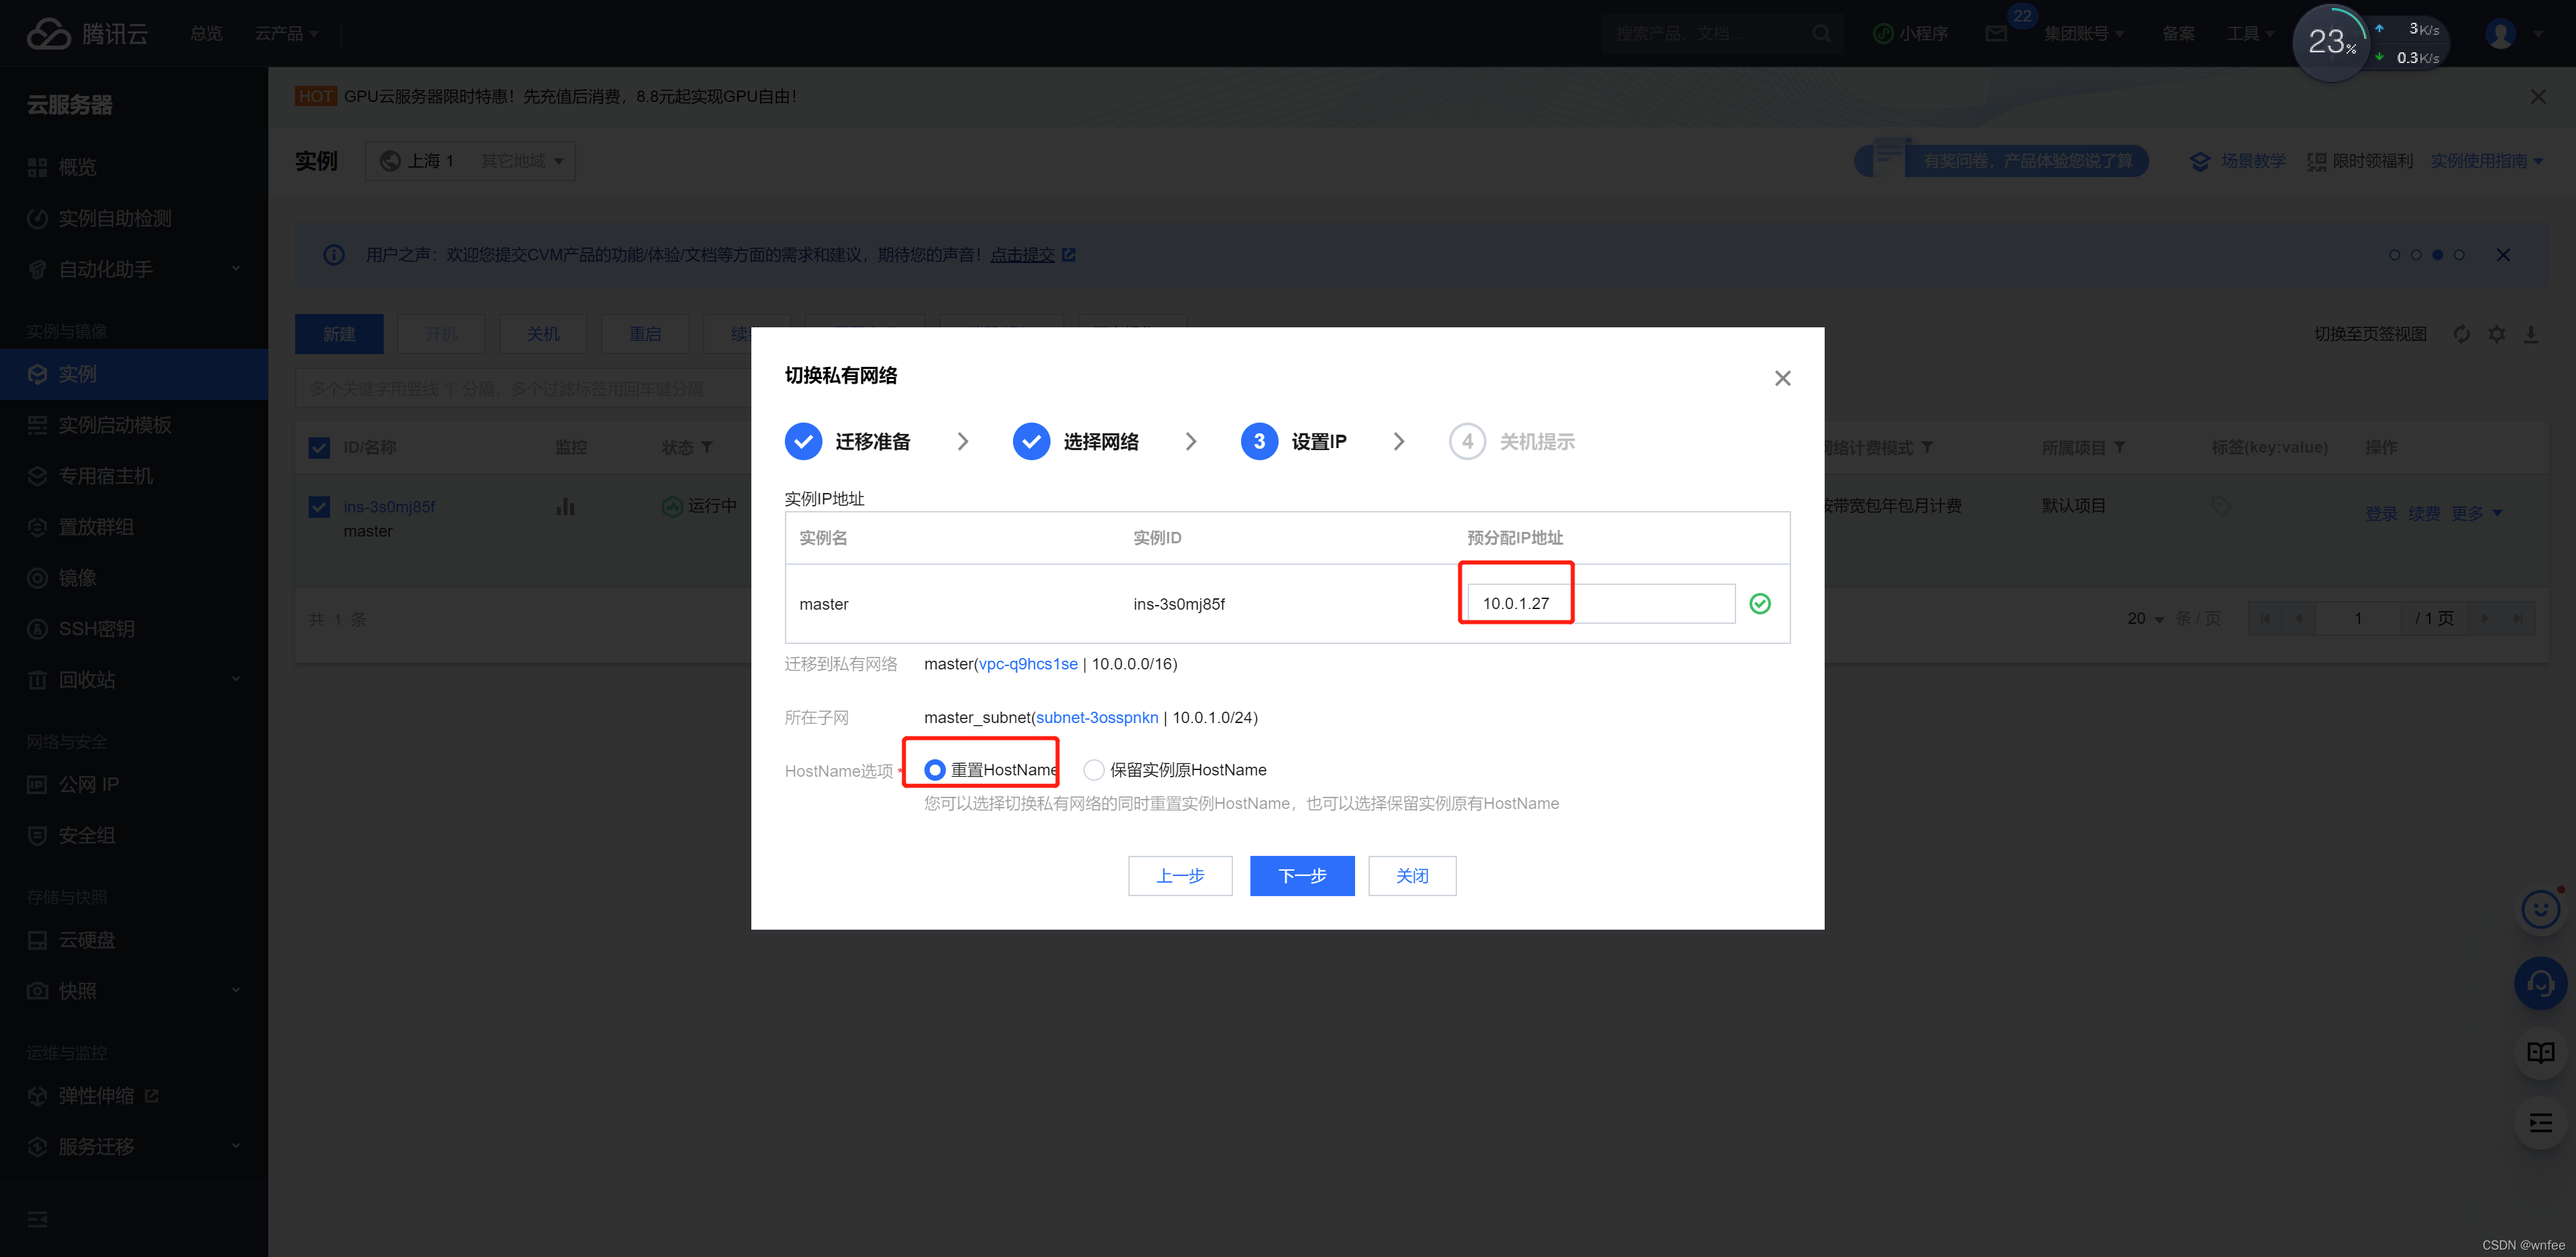This screenshot has width=2576, height=1257.
Task: Open 总览 in the top navigation
Action: 206,34
